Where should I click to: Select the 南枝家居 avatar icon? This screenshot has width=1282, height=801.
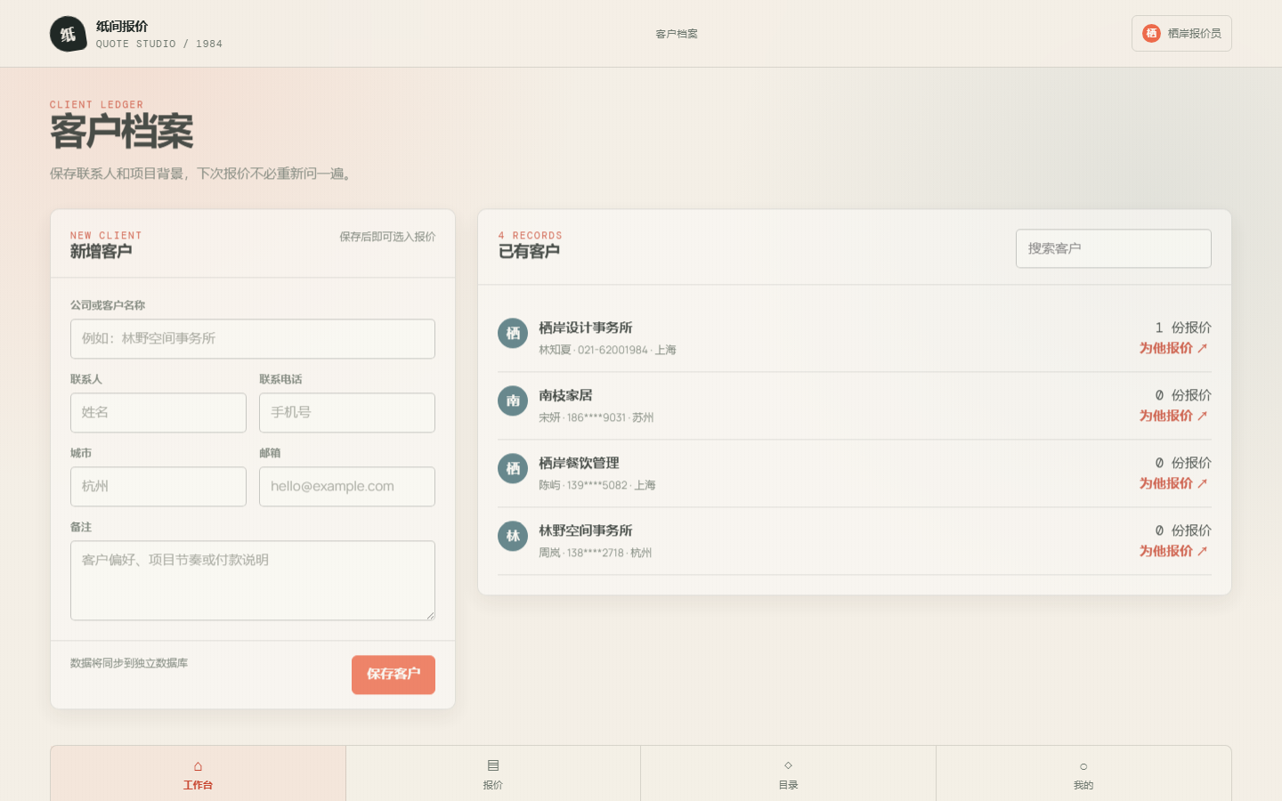[x=513, y=400]
